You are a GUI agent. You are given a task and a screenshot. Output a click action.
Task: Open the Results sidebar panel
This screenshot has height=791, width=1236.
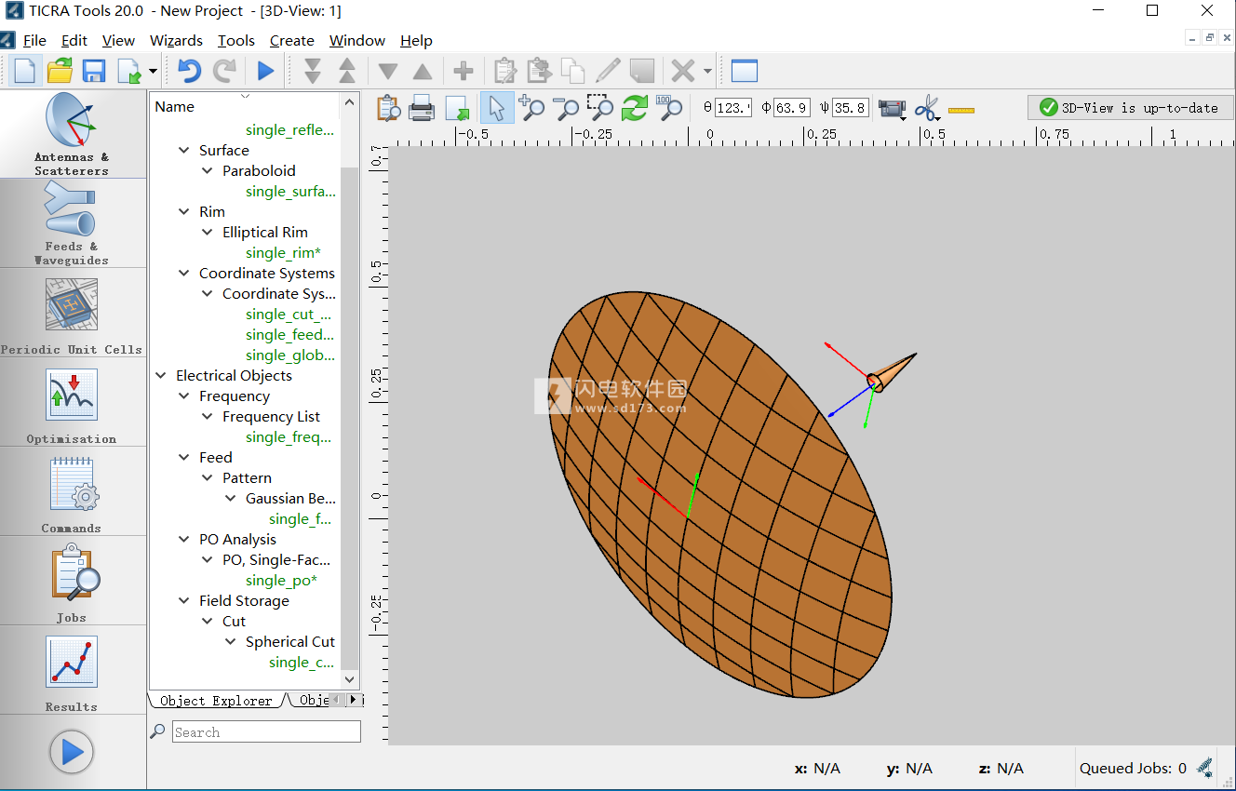click(73, 670)
